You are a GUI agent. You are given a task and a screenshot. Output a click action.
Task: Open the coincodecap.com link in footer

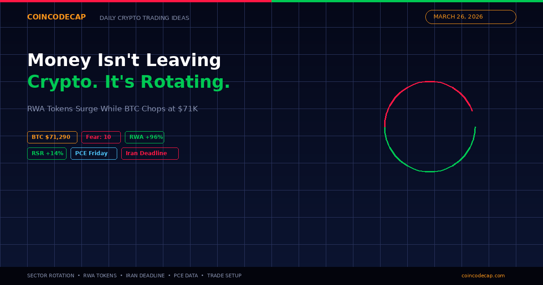tap(483, 275)
